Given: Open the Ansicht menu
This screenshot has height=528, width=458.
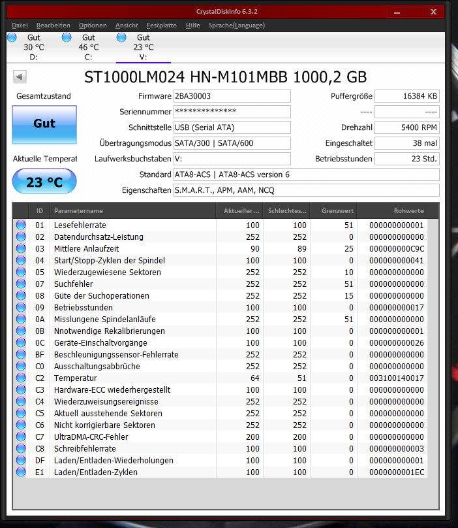Looking at the screenshot, I should click(127, 25).
